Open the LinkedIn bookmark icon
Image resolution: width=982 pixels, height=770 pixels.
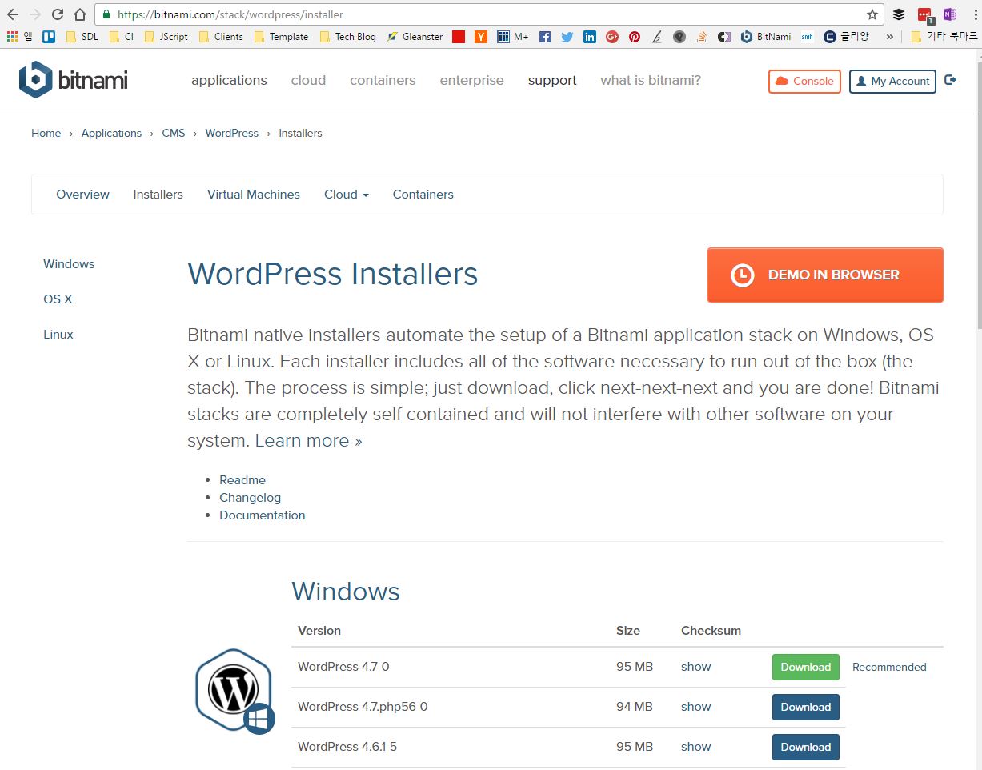[590, 37]
